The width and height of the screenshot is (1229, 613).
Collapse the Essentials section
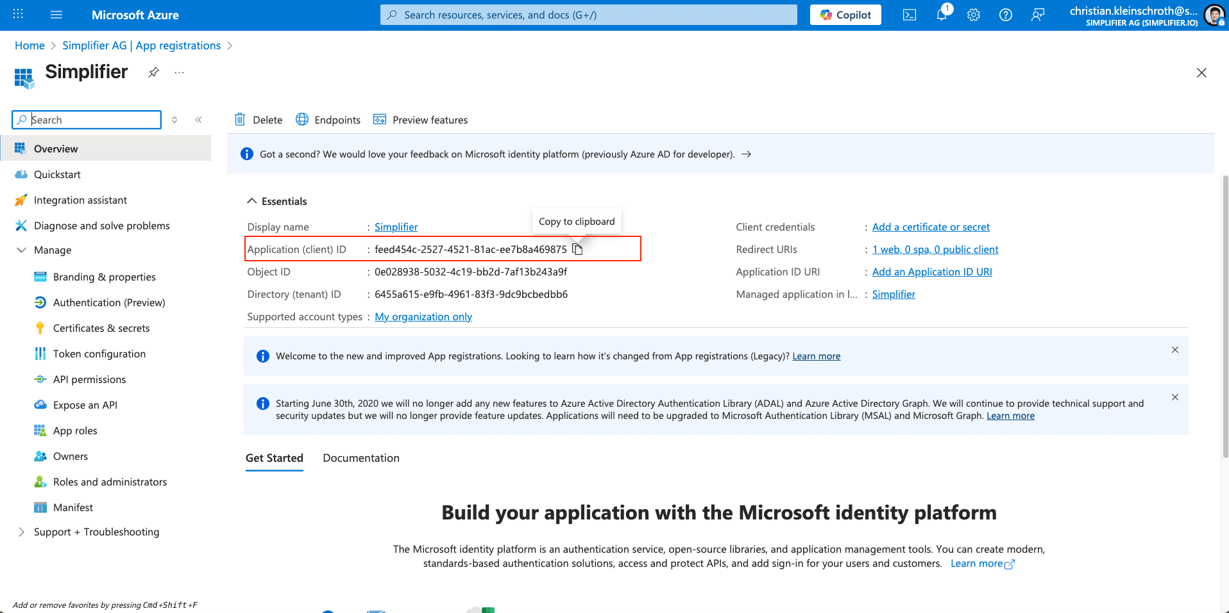(x=252, y=201)
